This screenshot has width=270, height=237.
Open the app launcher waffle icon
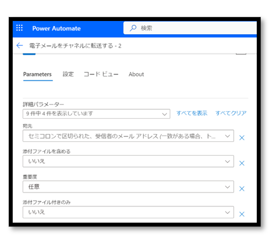(19, 28)
